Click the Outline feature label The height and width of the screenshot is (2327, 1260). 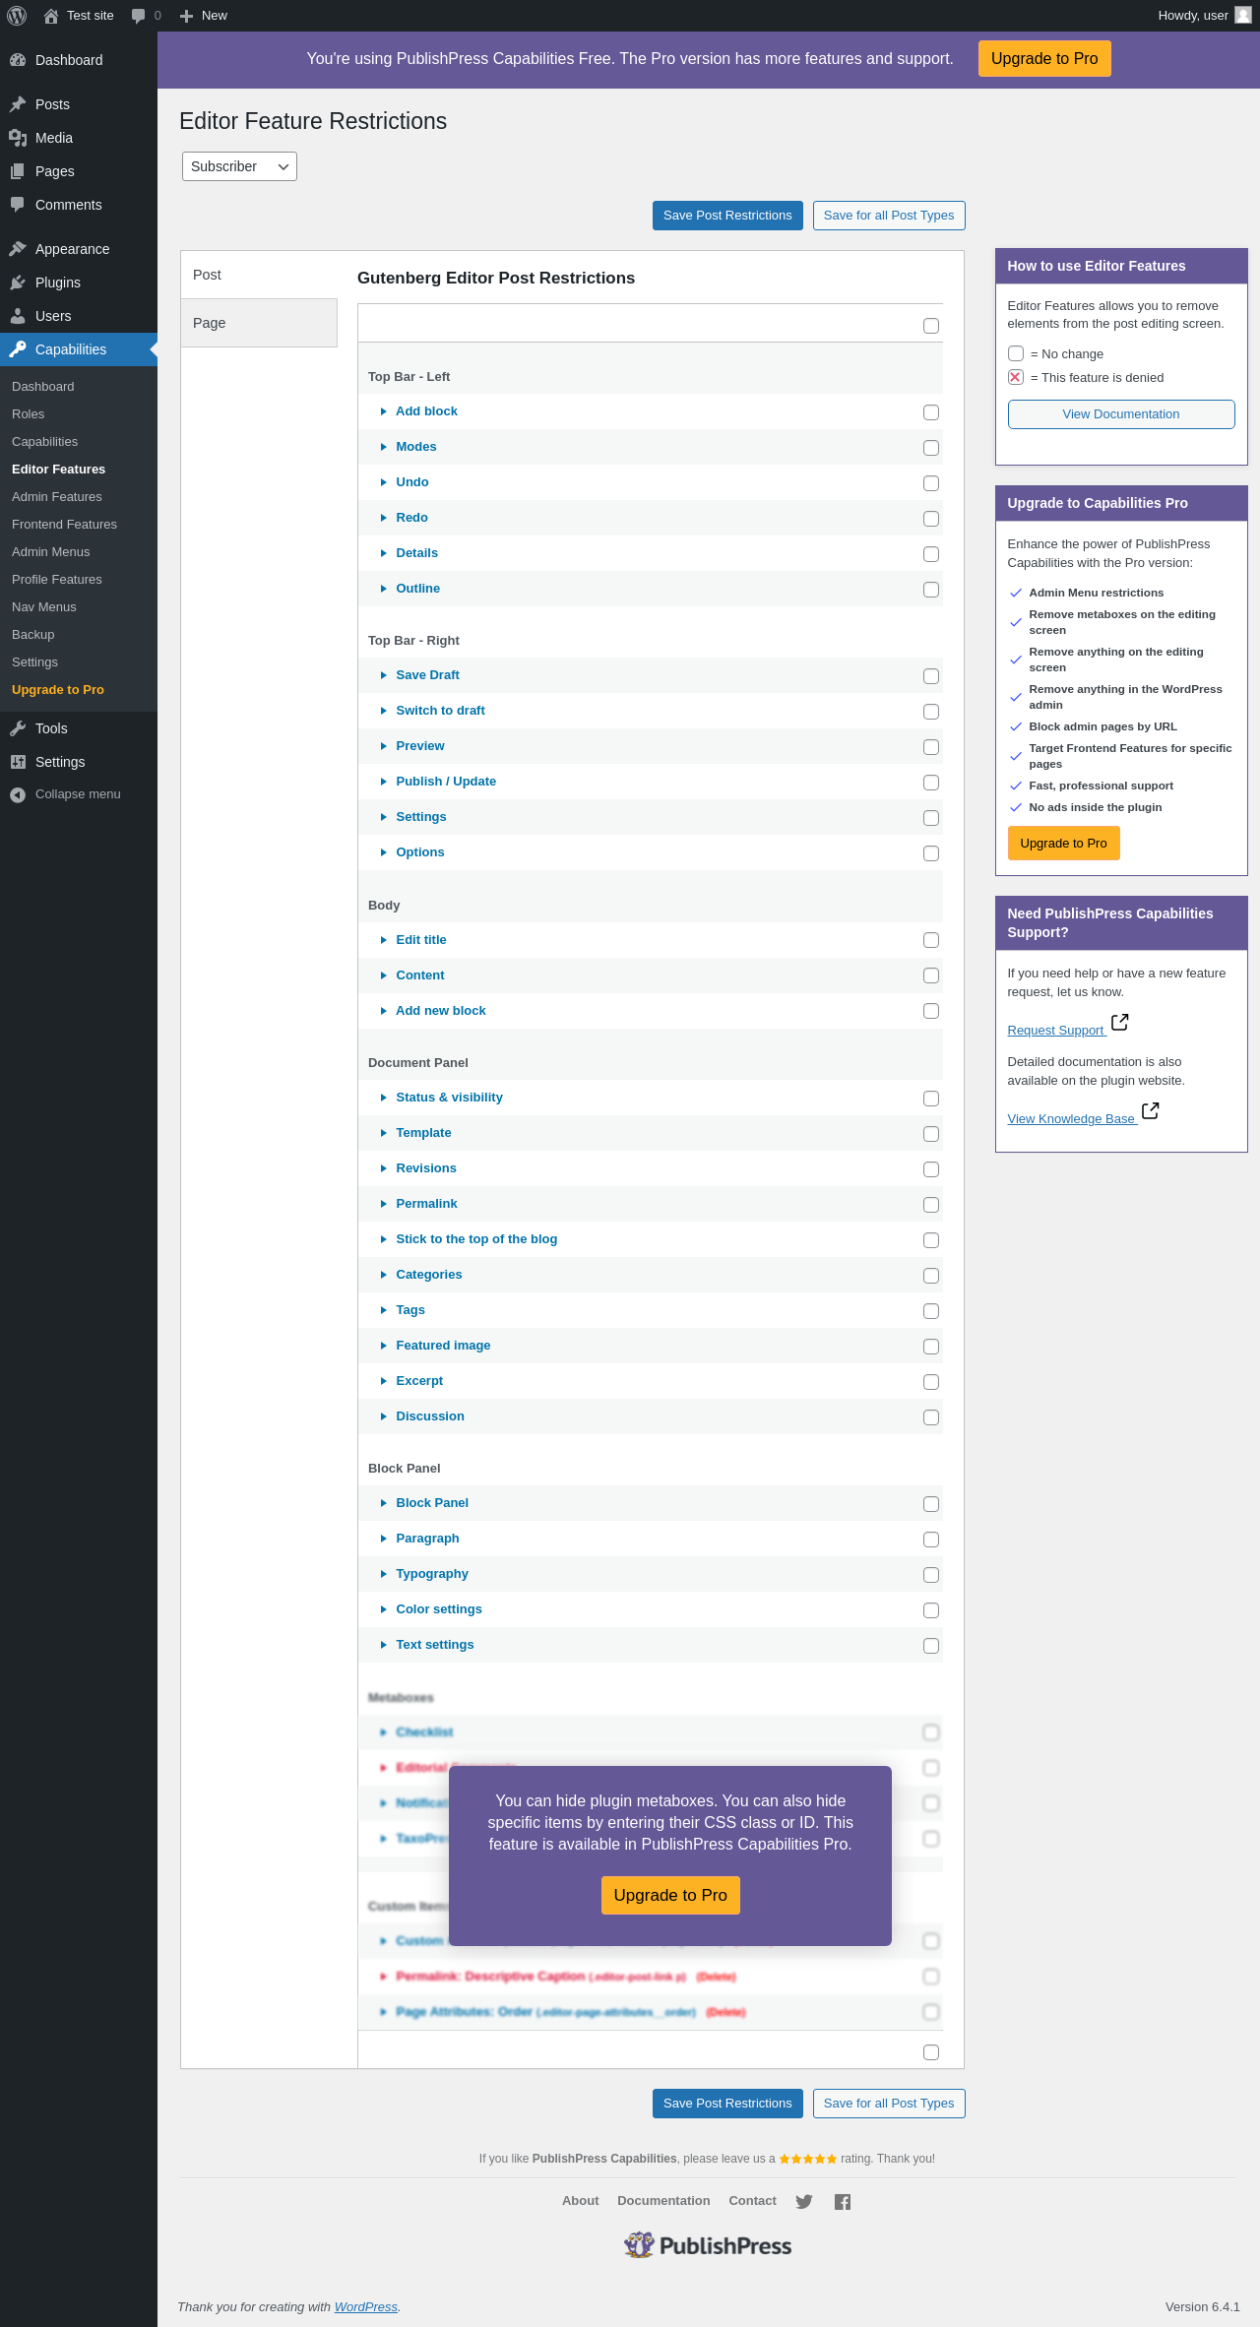pos(418,589)
